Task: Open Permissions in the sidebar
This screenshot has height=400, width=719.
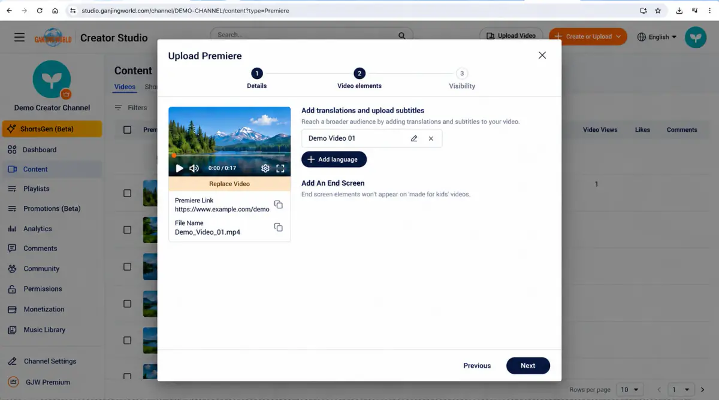Action: pyautogui.click(x=51, y=289)
